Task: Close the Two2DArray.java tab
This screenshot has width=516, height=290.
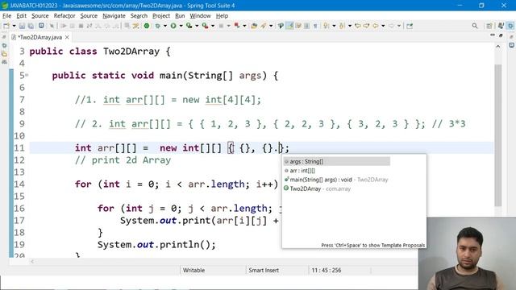Action: pos(67,37)
